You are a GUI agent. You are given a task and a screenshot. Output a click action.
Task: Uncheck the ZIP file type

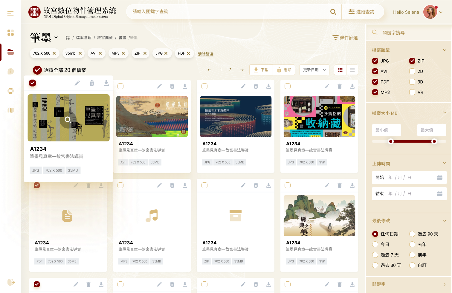tap(412, 61)
